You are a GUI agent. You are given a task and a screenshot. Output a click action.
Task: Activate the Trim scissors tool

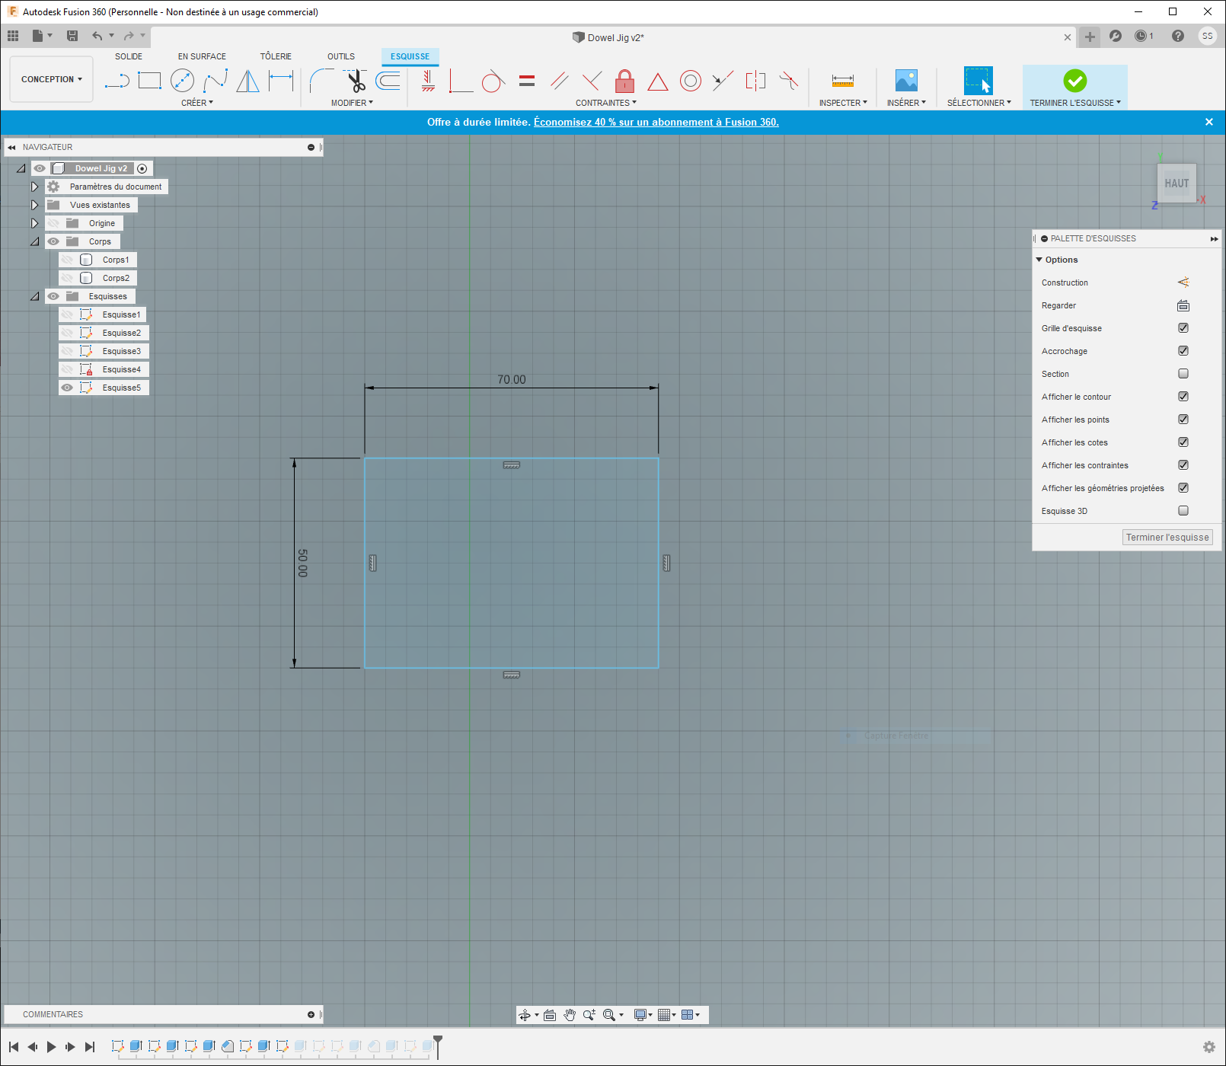click(355, 81)
